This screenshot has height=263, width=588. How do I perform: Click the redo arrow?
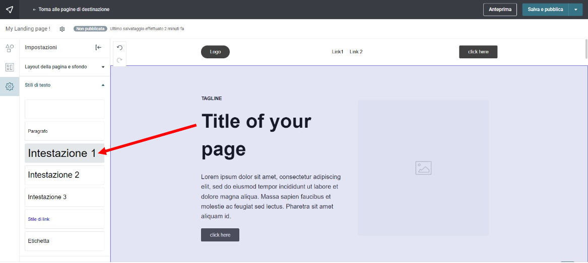point(119,60)
